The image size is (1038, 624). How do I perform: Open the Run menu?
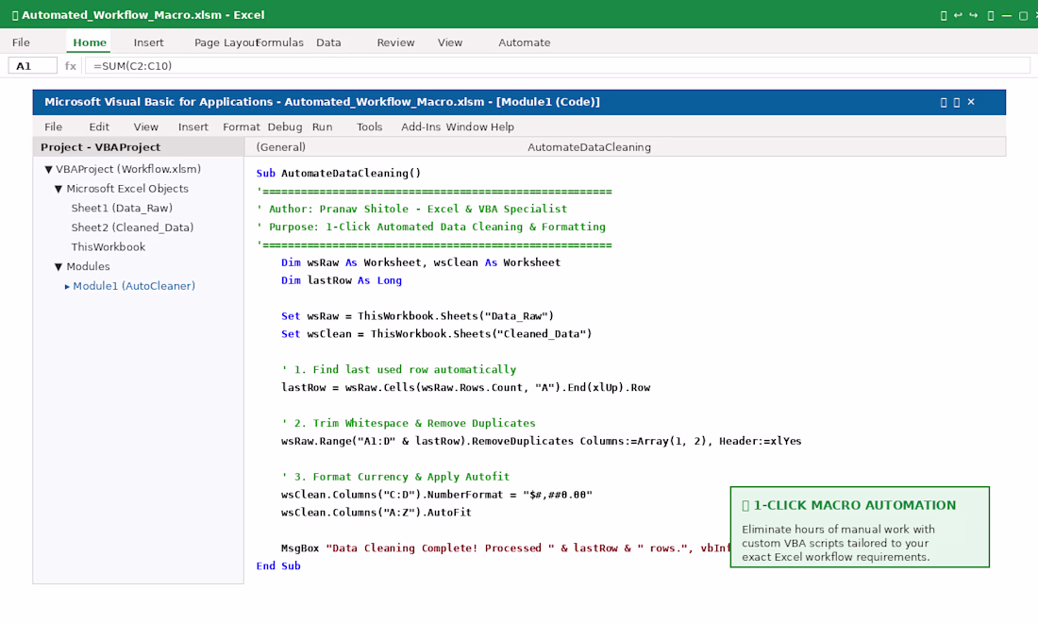(x=323, y=126)
